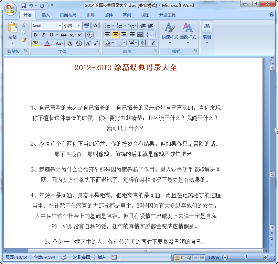Switch to the 引用 tab
This screenshot has width=278, height=264.
click(90, 15)
